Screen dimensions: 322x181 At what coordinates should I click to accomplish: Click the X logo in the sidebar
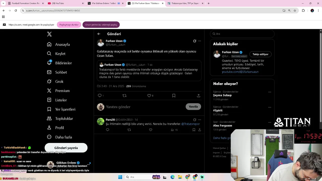pyautogui.click(x=49, y=34)
